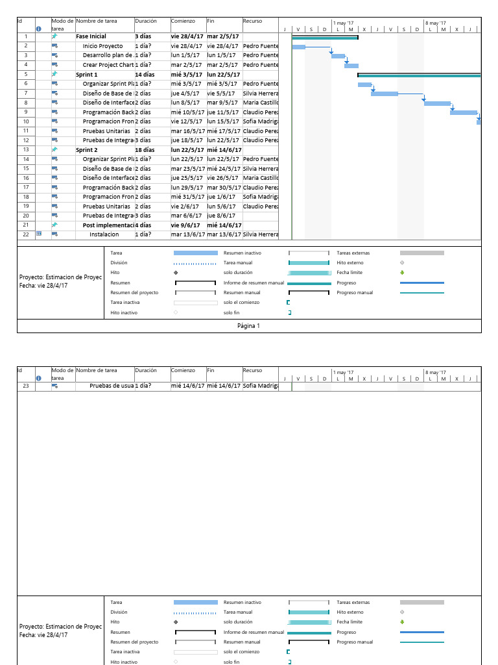This screenshot has height=665, width=498.
Task: Click the task mode icon in row 23, Pruebas de usuario
Action: [54, 386]
